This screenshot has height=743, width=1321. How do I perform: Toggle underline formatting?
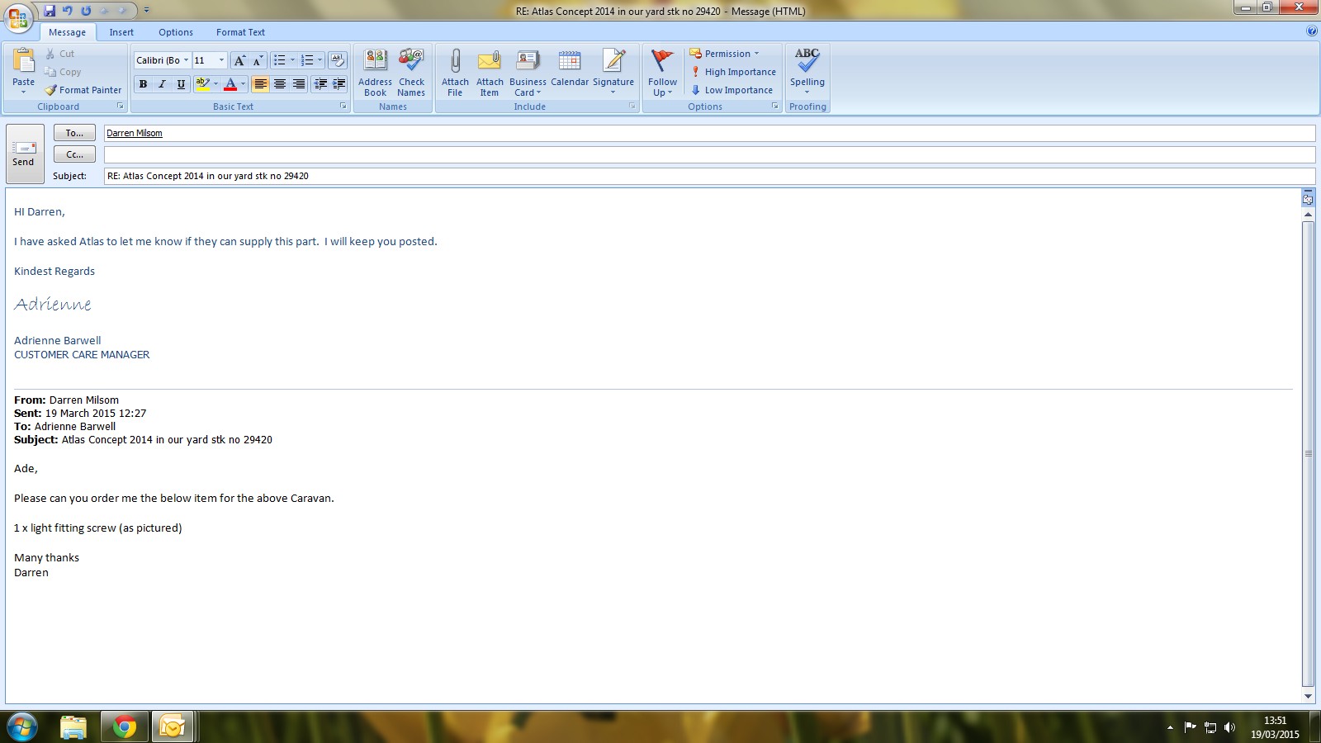(x=181, y=84)
